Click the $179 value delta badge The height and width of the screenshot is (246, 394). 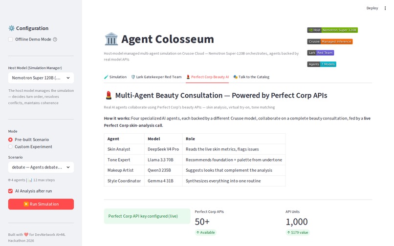(298, 232)
